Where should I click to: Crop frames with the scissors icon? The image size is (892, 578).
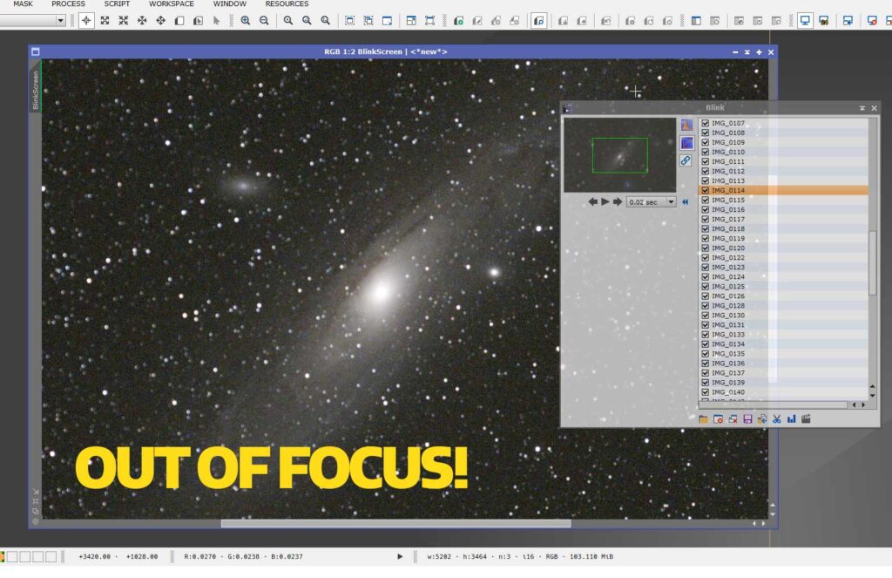click(776, 419)
